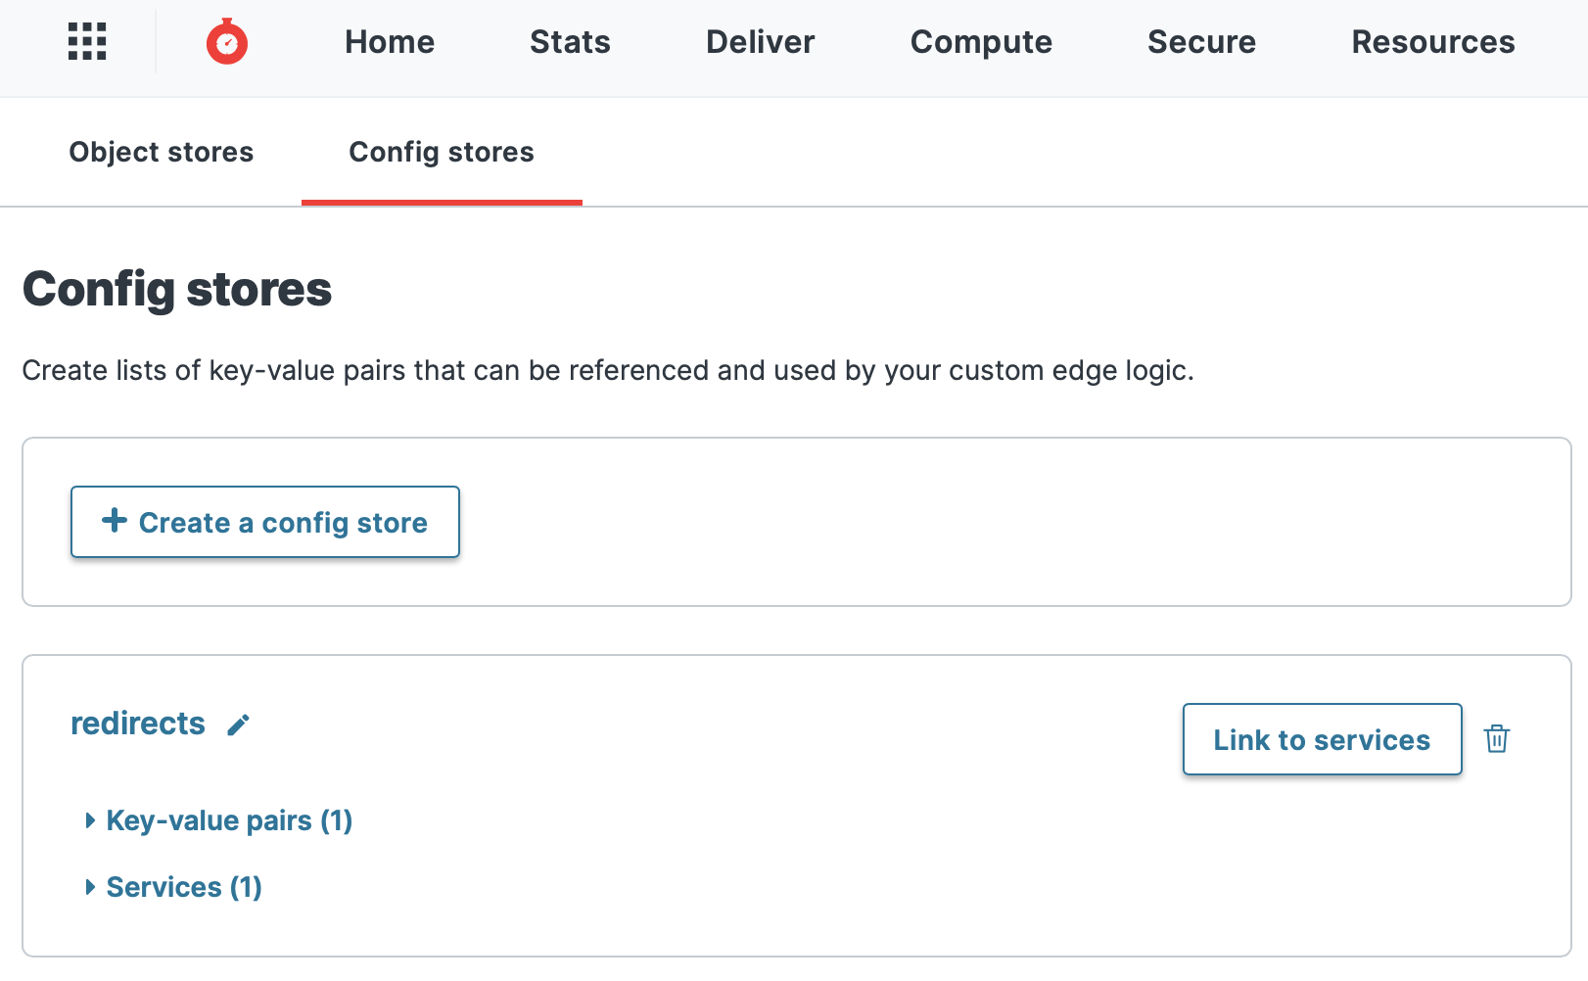Click the Create a config store button
Image resolution: width=1588 pixels, height=981 pixels.
[x=264, y=521]
